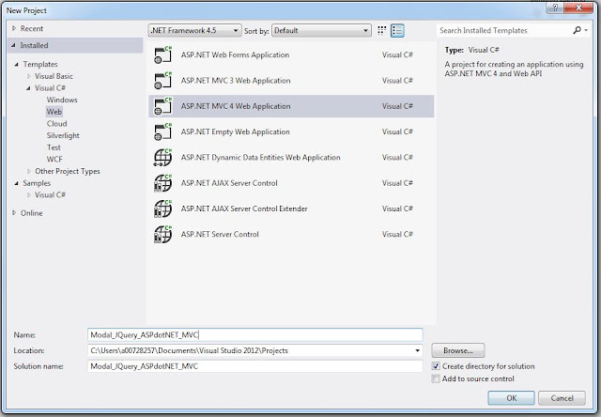This screenshot has width=601, height=417.
Task: Select ASP.NET Dynamic Data Entities Web Application text
Action: [261, 158]
